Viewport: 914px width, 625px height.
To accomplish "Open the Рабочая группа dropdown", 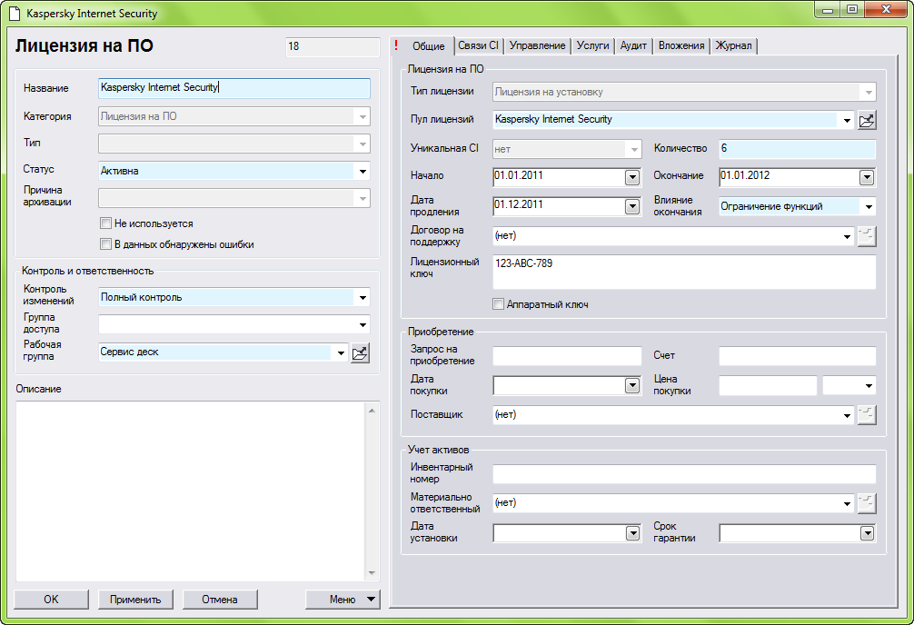I will tap(341, 352).
